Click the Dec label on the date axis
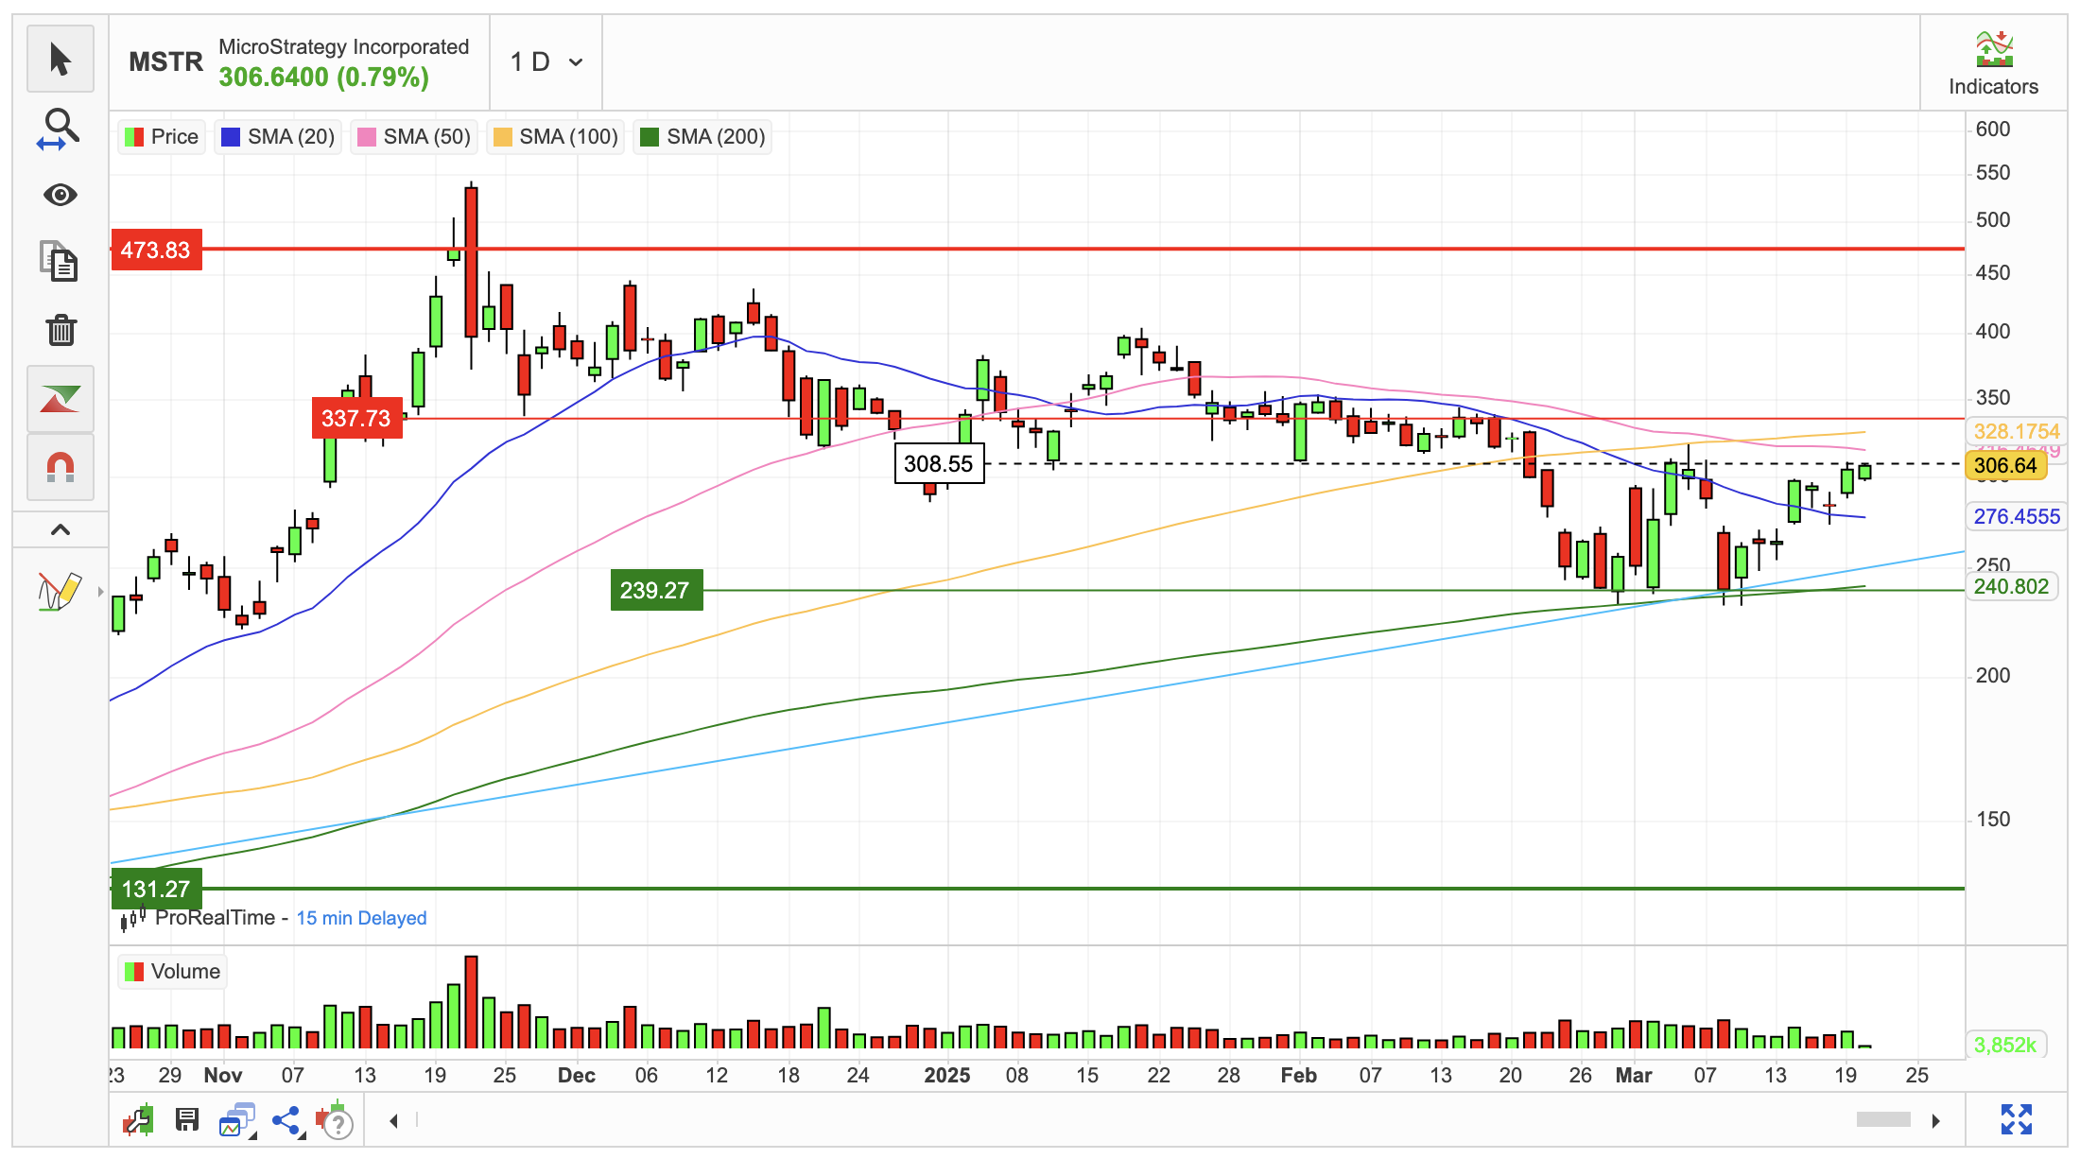This screenshot has width=2080, height=1159. 577,1075
